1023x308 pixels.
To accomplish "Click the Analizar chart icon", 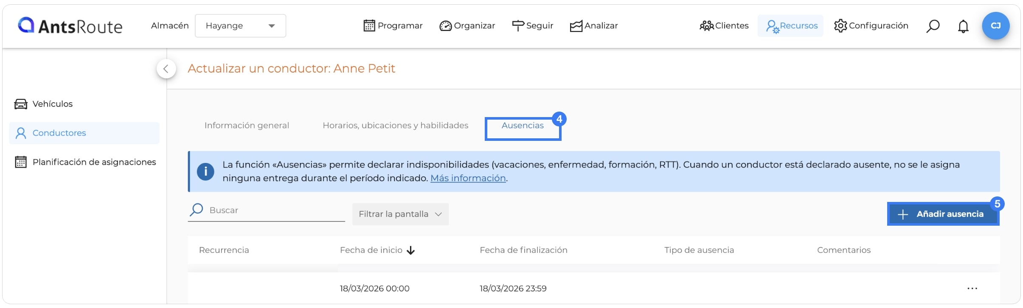I will coord(576,26).
